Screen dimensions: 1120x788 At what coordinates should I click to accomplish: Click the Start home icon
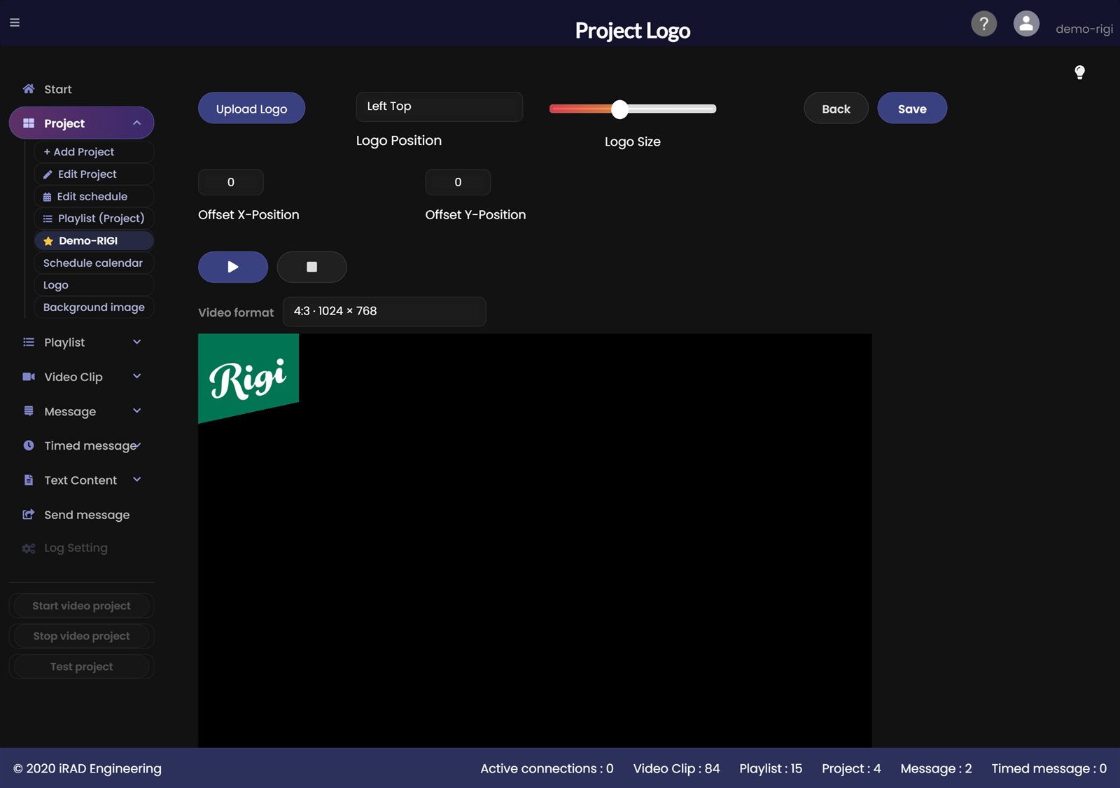tap(29, 89)
